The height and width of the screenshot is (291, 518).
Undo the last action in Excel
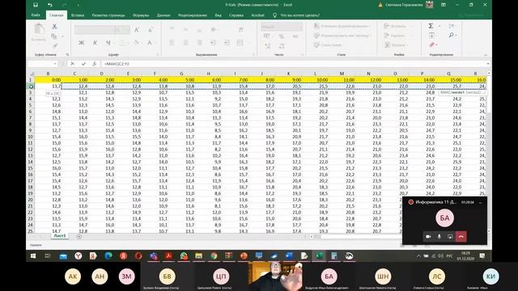click(50, 5)
